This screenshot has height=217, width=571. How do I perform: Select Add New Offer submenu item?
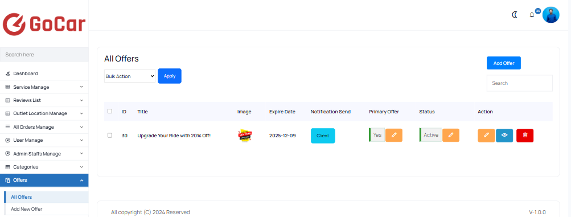pos(46,209)
